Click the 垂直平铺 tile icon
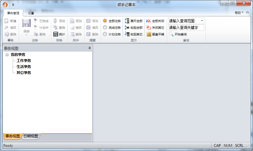The image size is (253, 151). 149,34
